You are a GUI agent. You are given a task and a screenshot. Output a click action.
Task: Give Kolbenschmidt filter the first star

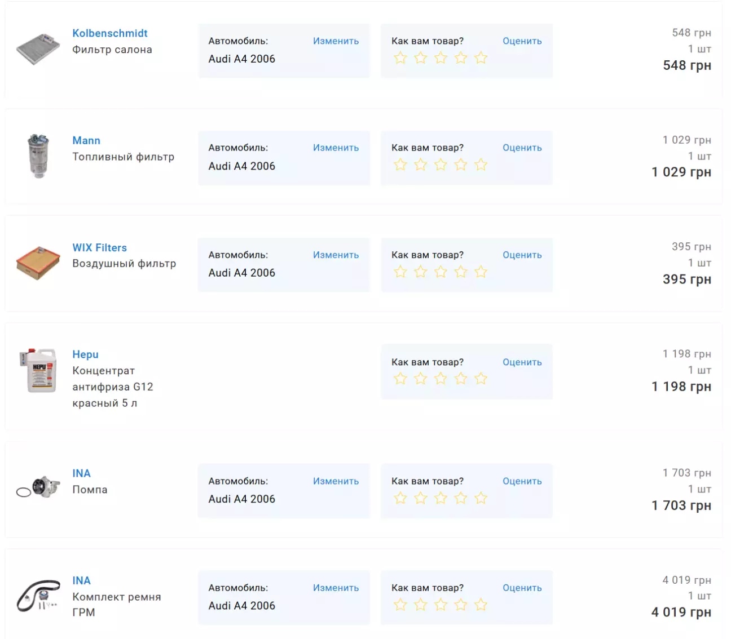(x=400, y=58)
